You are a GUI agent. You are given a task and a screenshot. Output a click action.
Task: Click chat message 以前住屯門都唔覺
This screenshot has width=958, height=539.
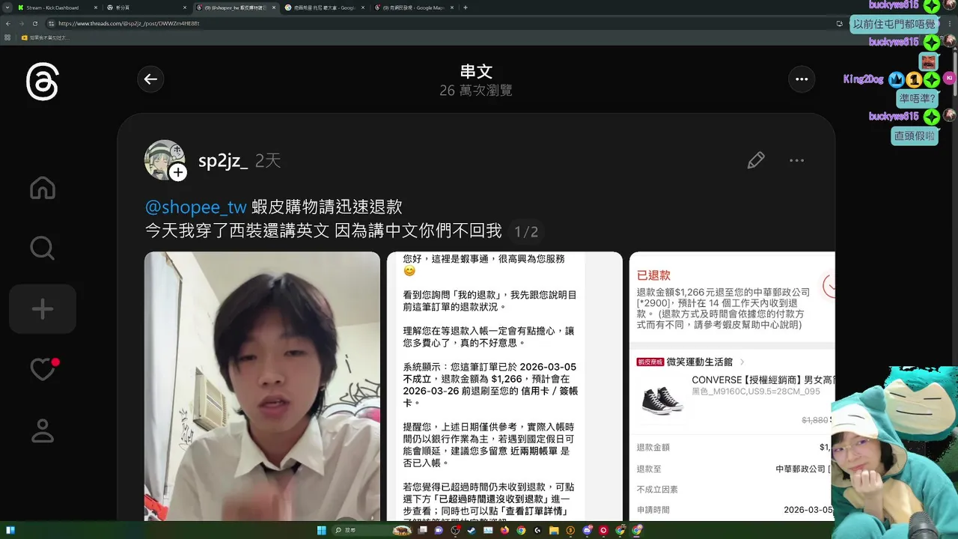894,24
